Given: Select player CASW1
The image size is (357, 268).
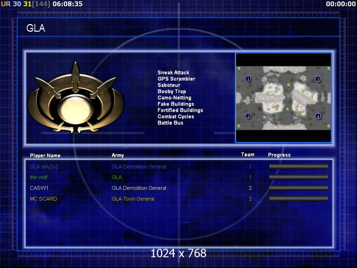Looking at the screenshot, I should point(39,188).
